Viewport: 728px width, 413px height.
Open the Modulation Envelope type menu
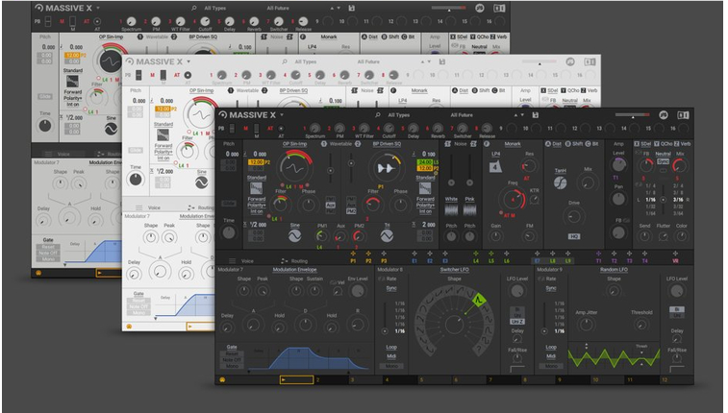[294, 270]
